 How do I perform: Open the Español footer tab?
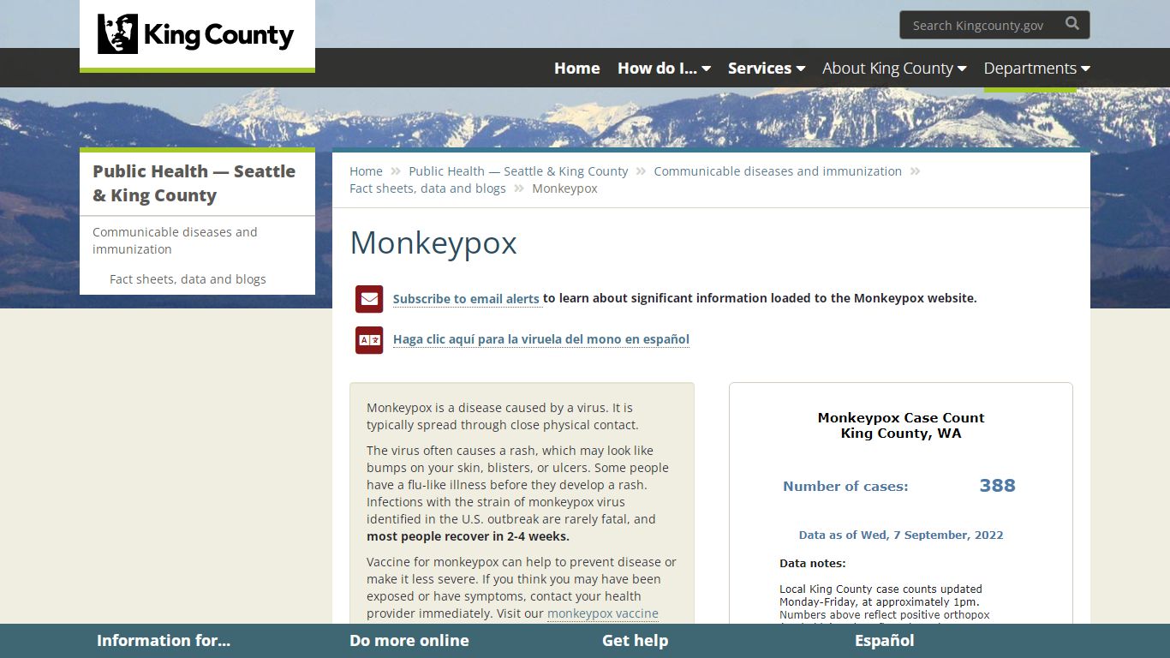click(x=884, y=641)
